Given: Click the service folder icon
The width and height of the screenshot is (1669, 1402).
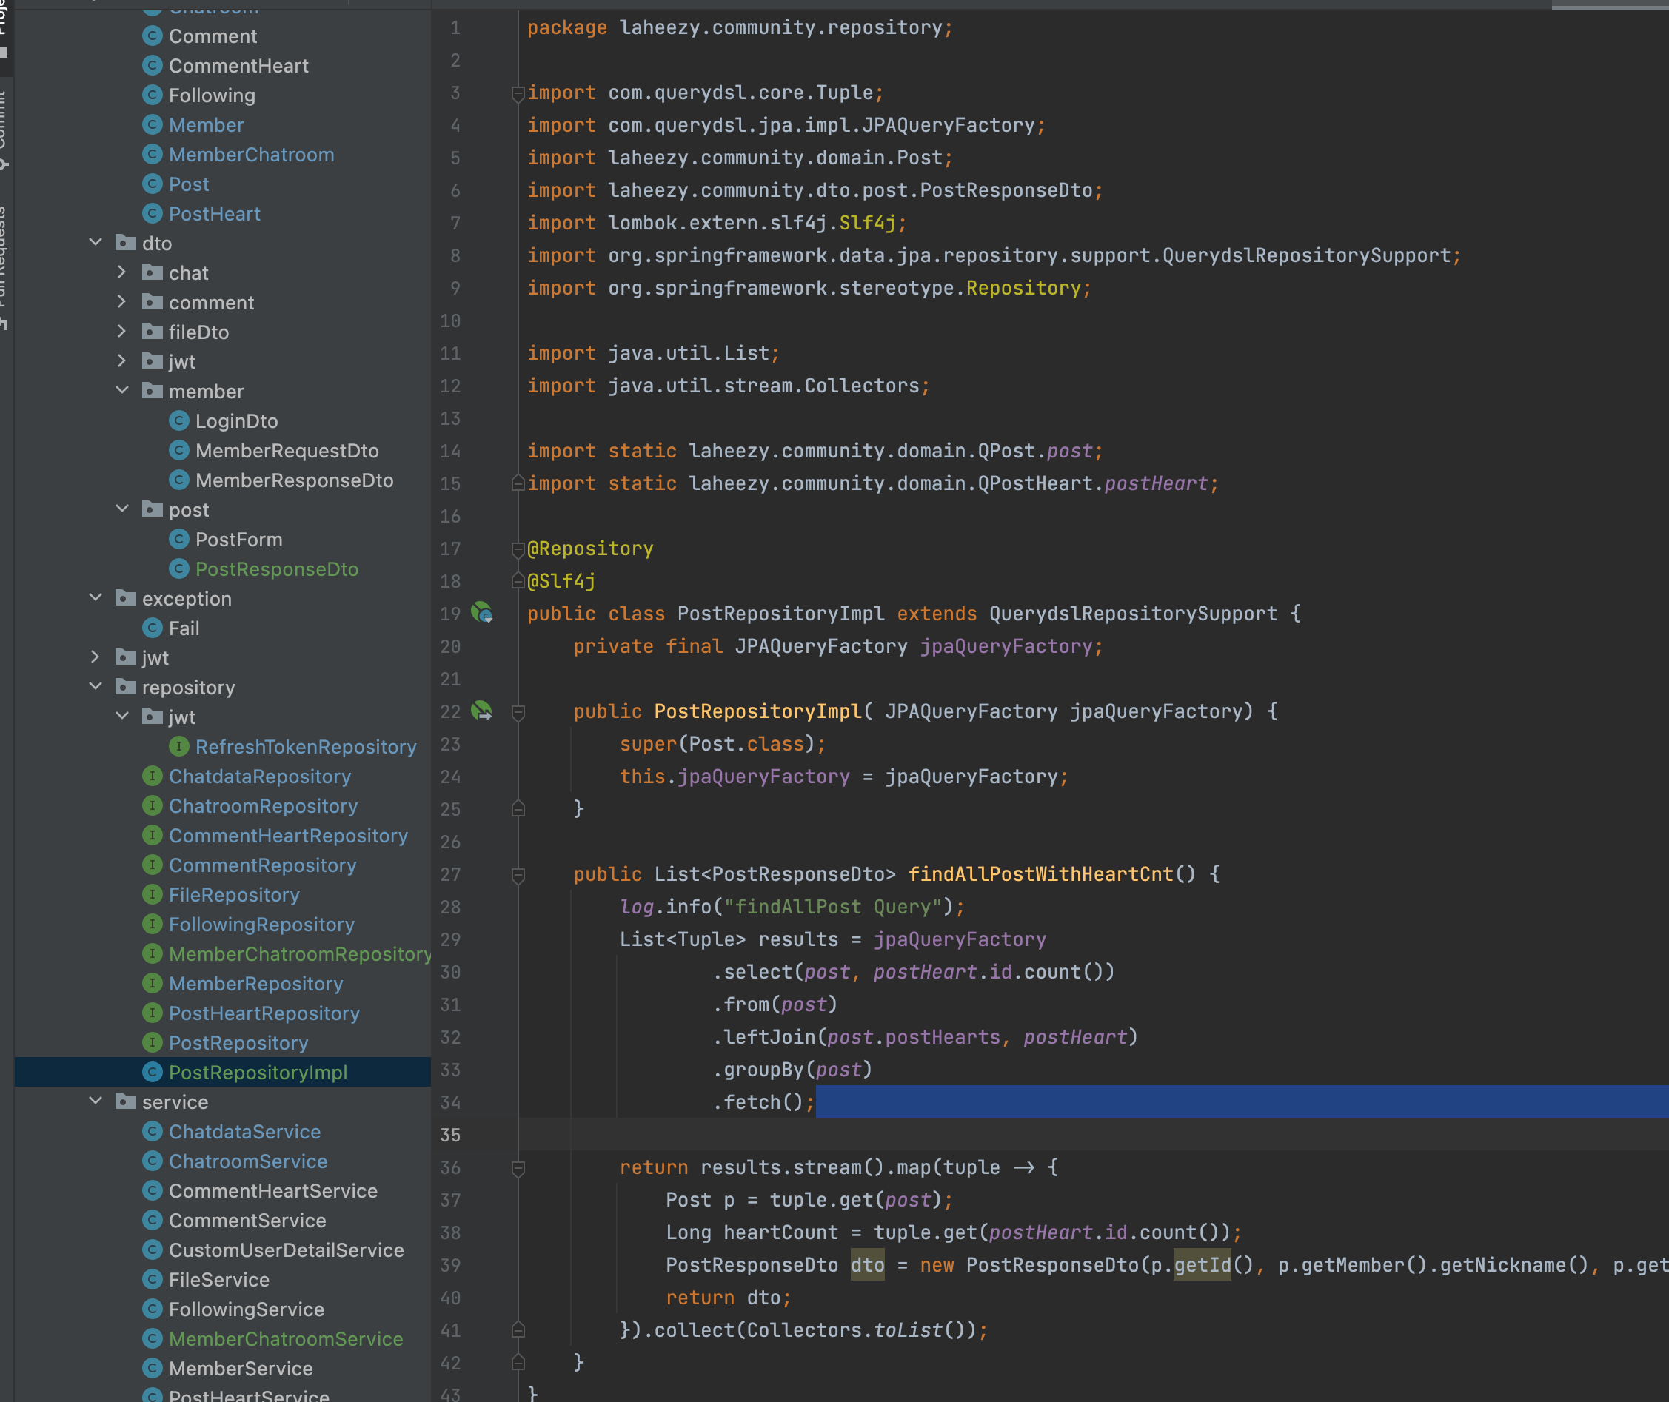Looking at the screenshot, I should [x=126, y=1101].
